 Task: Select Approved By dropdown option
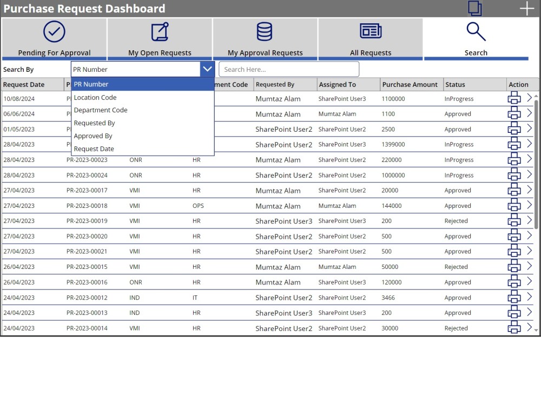click(x=143, y=136)
